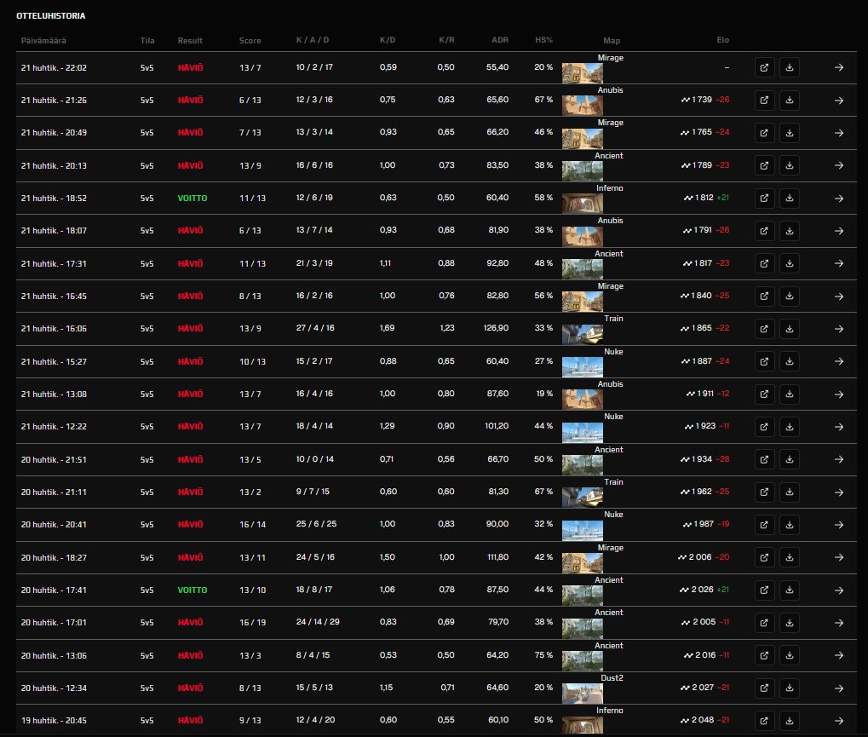Click the Elo trend icon beside 1 739
Viewport: 868px width, 737px height.
click(x=686, y=101)
